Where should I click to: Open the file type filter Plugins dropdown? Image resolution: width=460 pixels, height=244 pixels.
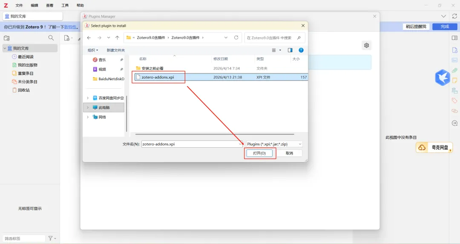[274, 144]
